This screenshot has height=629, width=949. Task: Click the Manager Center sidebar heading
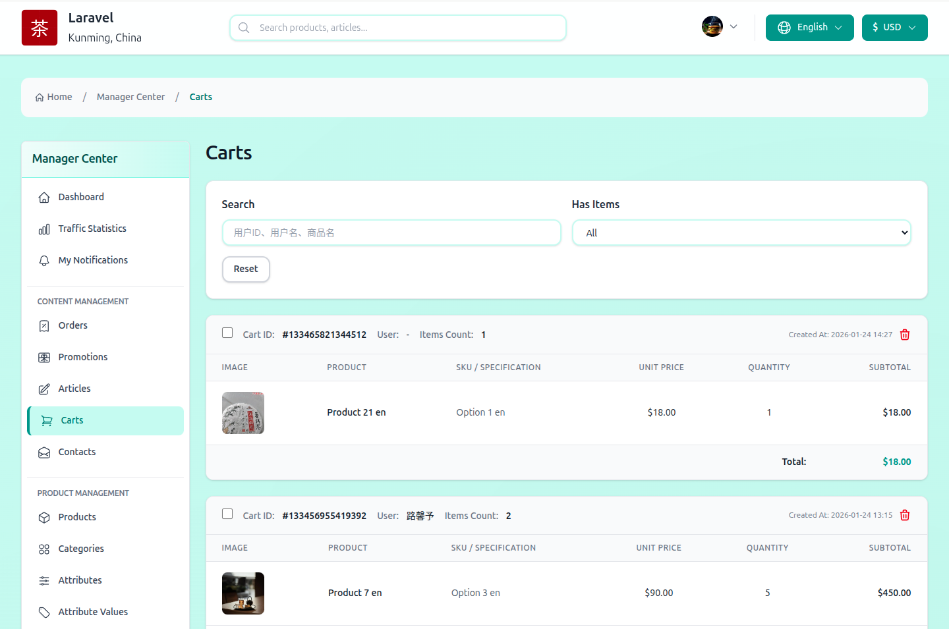coord(74,159)
